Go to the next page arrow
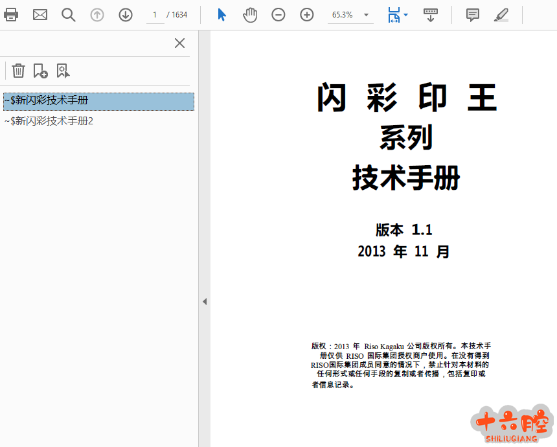This screenshot has width=557, height=447. coord(126,14)
